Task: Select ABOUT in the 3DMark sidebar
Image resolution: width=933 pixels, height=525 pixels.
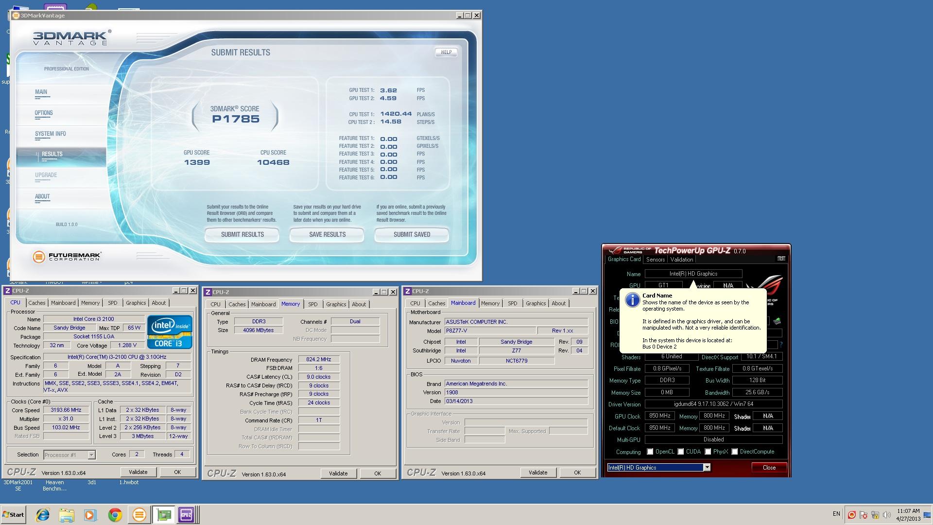Action: [x=42, y=196]
